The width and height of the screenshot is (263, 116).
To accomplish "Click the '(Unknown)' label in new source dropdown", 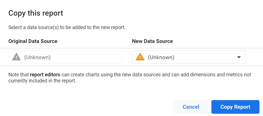I will click(x=161, y=57).
